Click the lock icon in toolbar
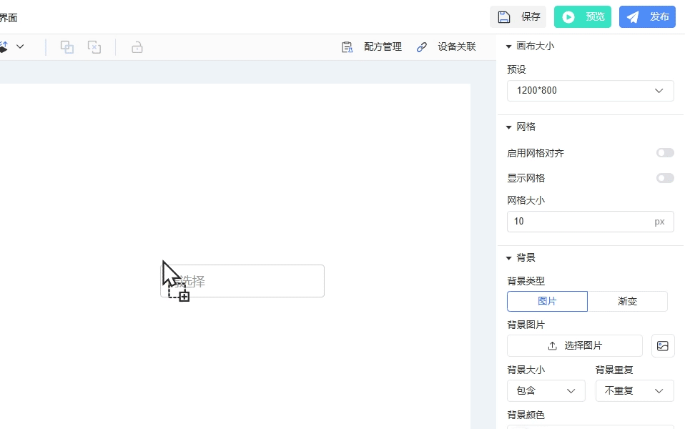The width and height of the screenshot is (685, 429). (x=137, y=47)
